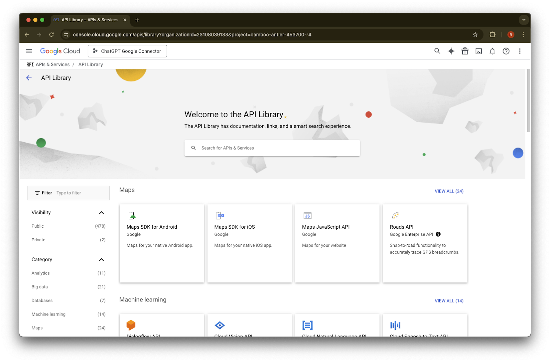Screen dimensions: 550x362
Task: Click the Type to filter field
Action: 68,193
